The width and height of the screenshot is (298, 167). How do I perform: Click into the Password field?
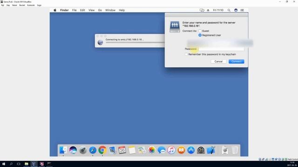click(x=221, y=49)
